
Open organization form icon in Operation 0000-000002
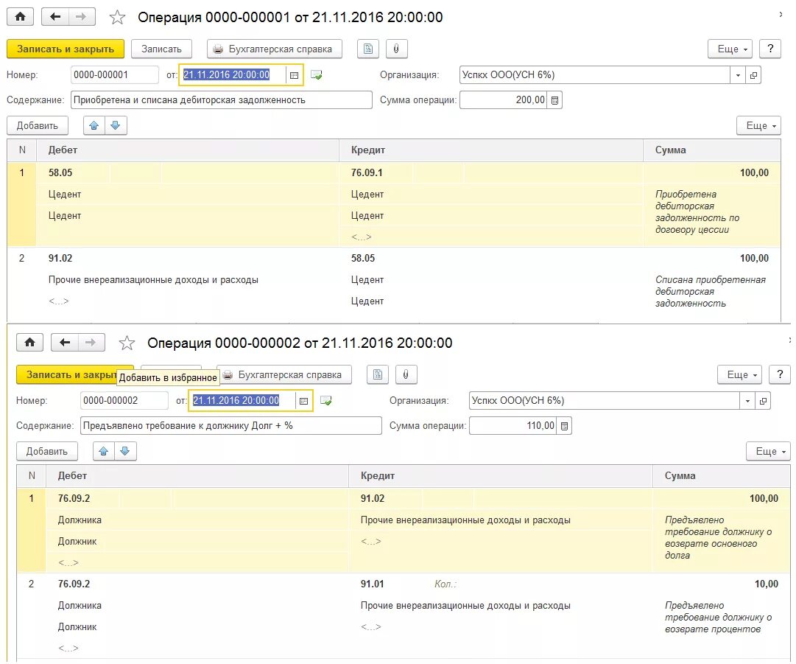(x=764, y=401)
